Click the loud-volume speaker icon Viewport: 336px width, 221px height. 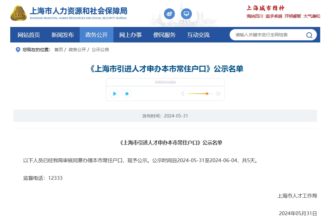click(218, 94)
